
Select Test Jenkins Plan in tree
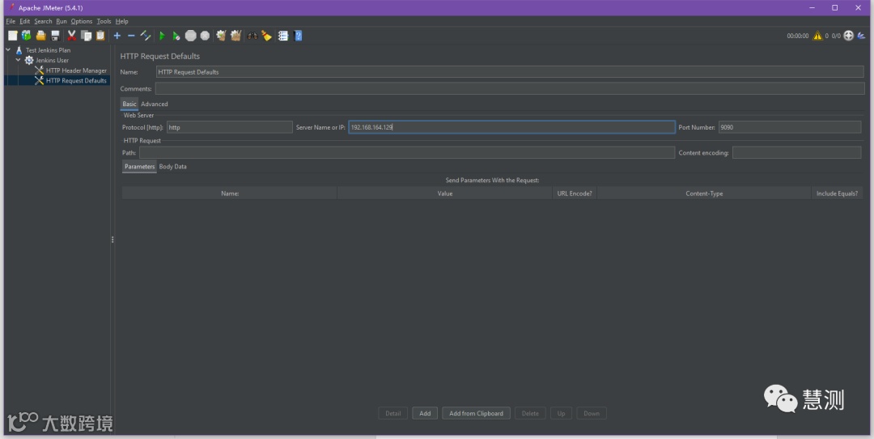pos(48,50)
